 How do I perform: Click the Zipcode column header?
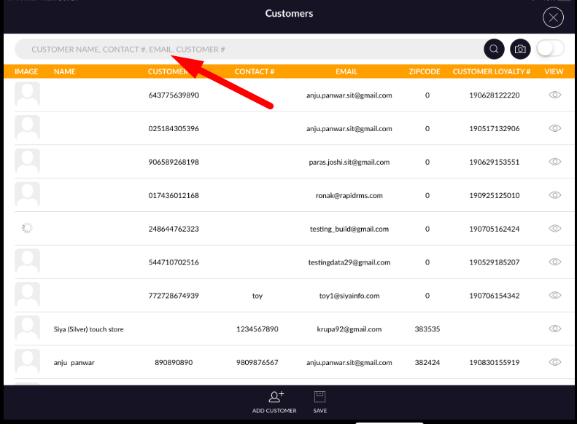click(x=425, y=71)
